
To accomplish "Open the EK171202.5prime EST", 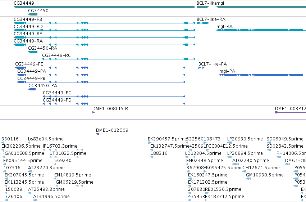I will [207, 182].
